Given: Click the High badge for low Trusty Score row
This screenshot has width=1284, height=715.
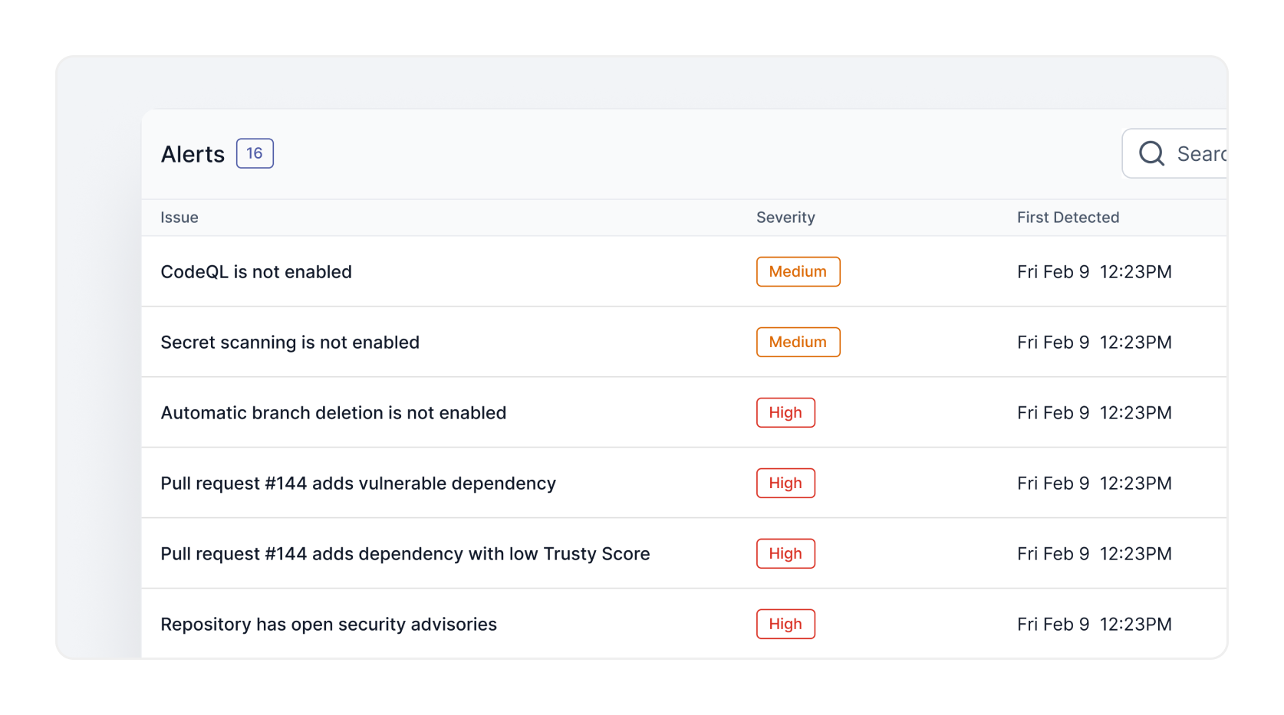Looking at the screenshot, I should 785,553.
